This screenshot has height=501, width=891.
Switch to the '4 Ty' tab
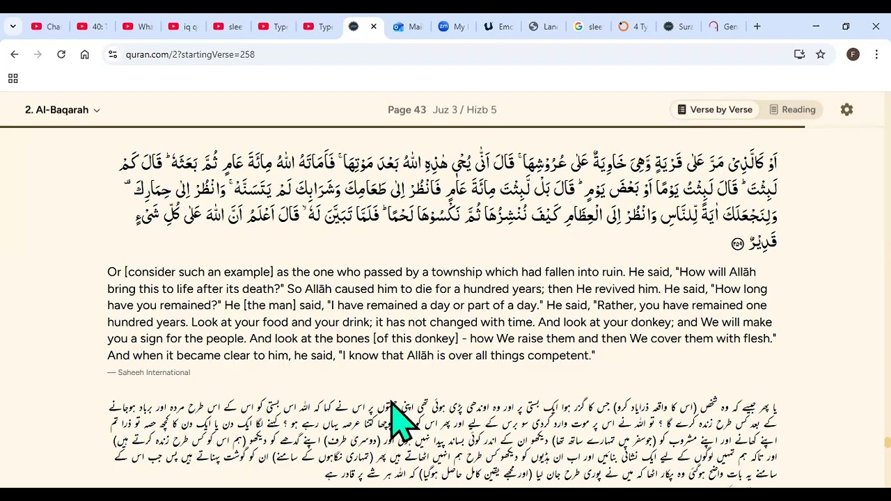(633, 26)
